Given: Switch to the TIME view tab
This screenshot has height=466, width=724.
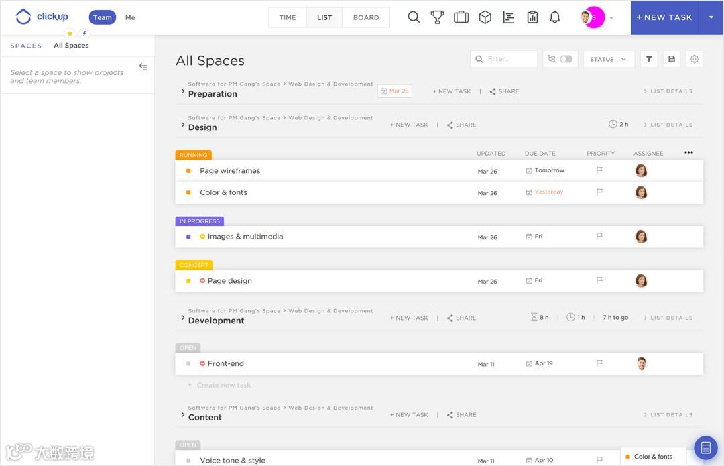Looking at the screenshot, I should [x=287, y=17].
